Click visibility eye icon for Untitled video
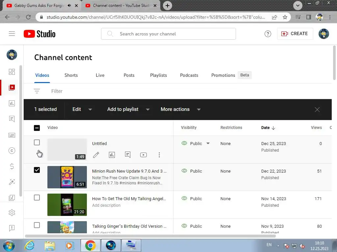 (184, 143)
